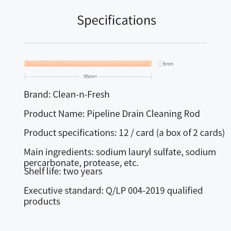
Task: Click the "Shelf life: two years" line
Action: 63,172
